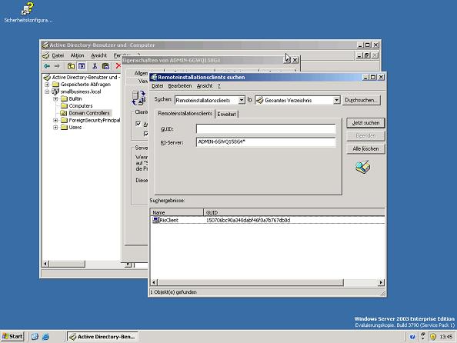Click the 13:45 clock in the taskbar
Screen dimensions: 457x343
click(446, 337)
